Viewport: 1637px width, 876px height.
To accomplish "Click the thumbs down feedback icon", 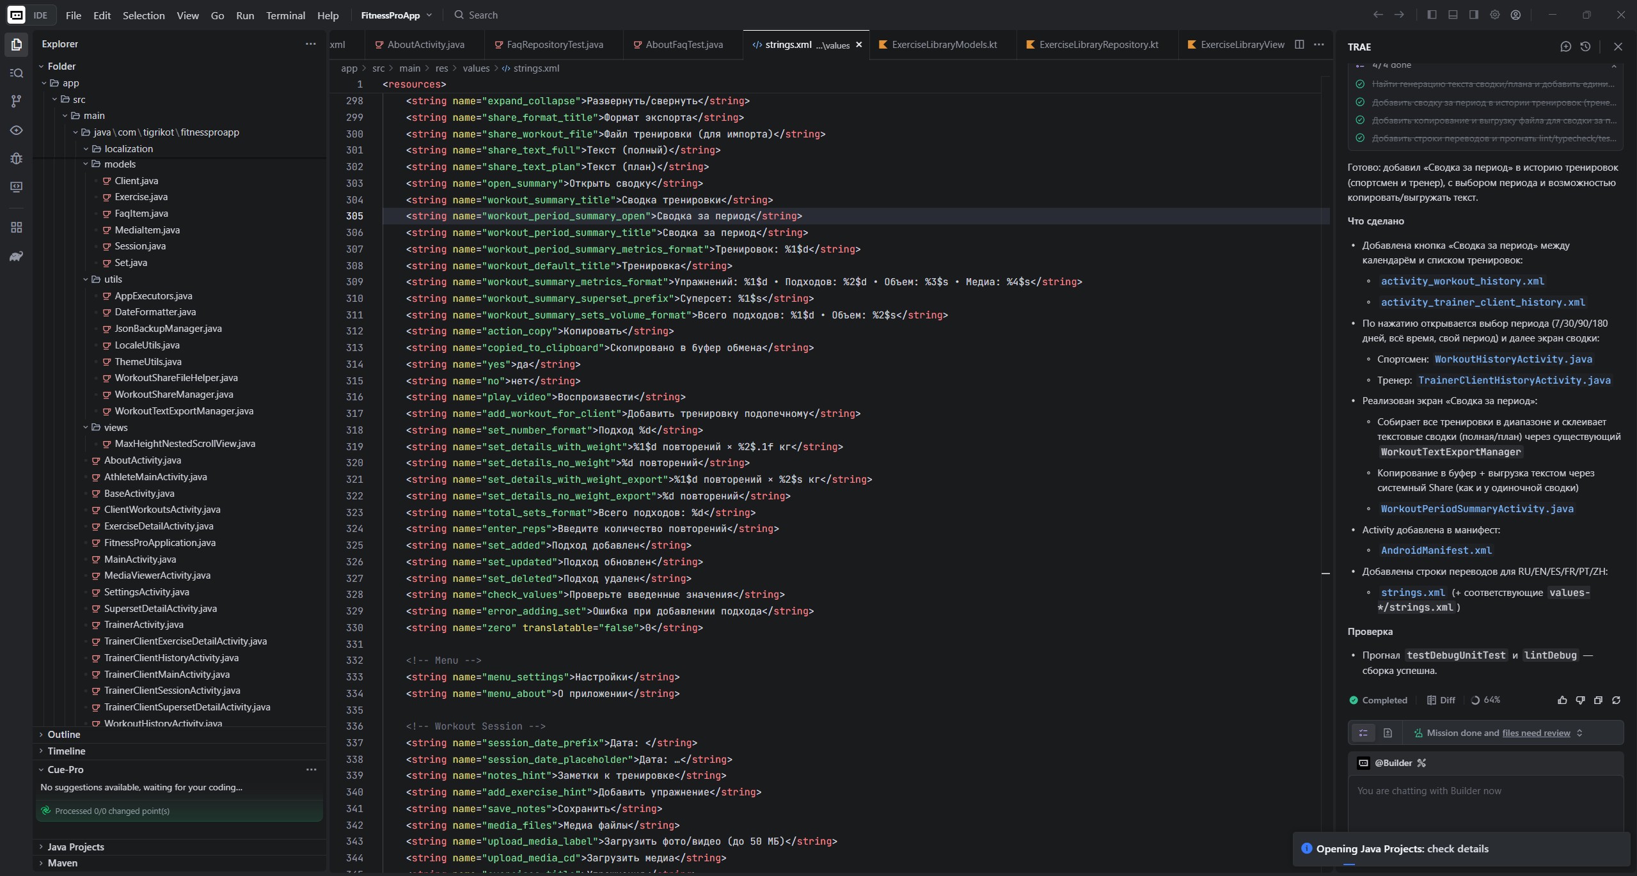I will pos(1580,700).
